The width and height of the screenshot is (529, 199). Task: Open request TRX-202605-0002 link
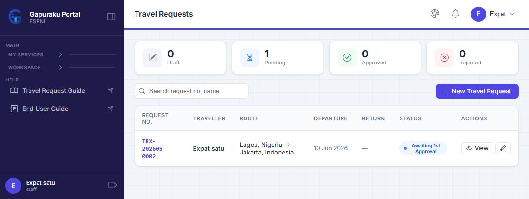click(x=154, y=149)
